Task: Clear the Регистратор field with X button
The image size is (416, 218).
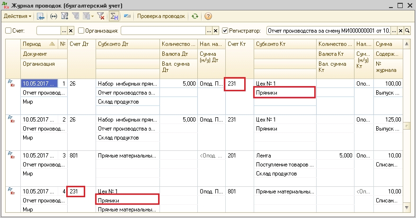Action: click(400, 31)
